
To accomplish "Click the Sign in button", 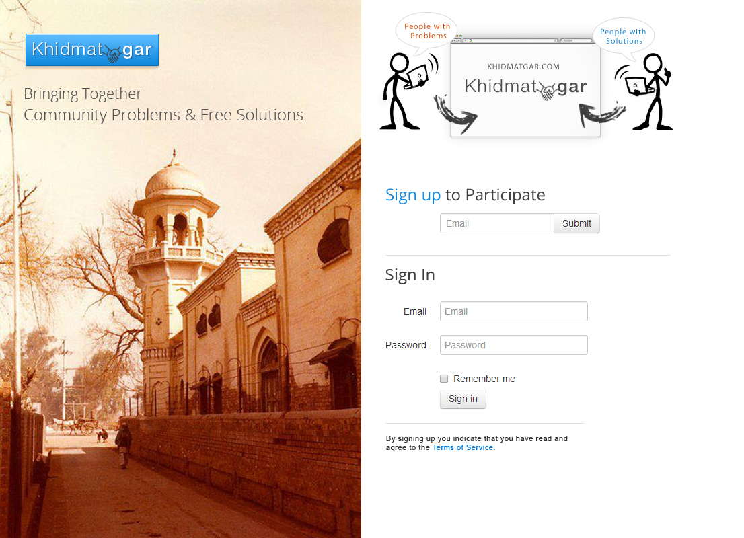I will tap(463, 399).
